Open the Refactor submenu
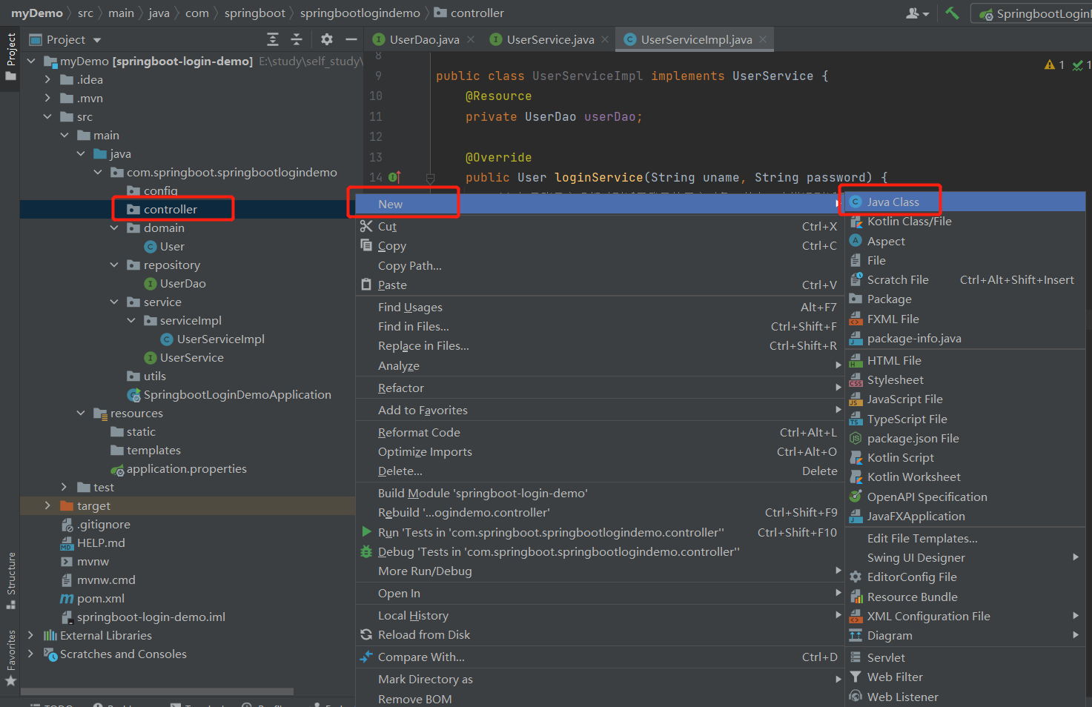 599,388
